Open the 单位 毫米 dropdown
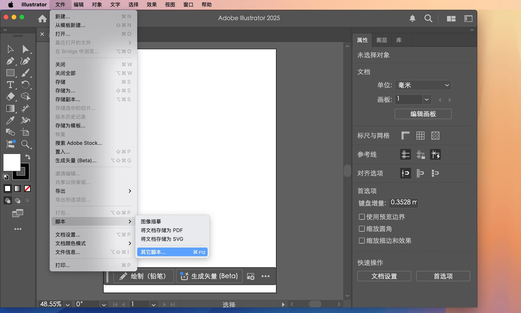Screen dimensions: 521x313 coord(423,85)
